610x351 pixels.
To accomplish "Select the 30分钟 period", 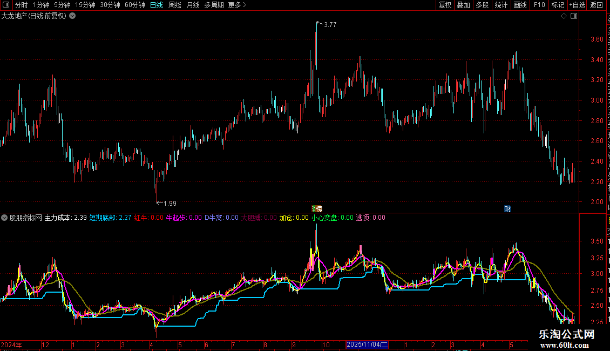I will [110, 5].
